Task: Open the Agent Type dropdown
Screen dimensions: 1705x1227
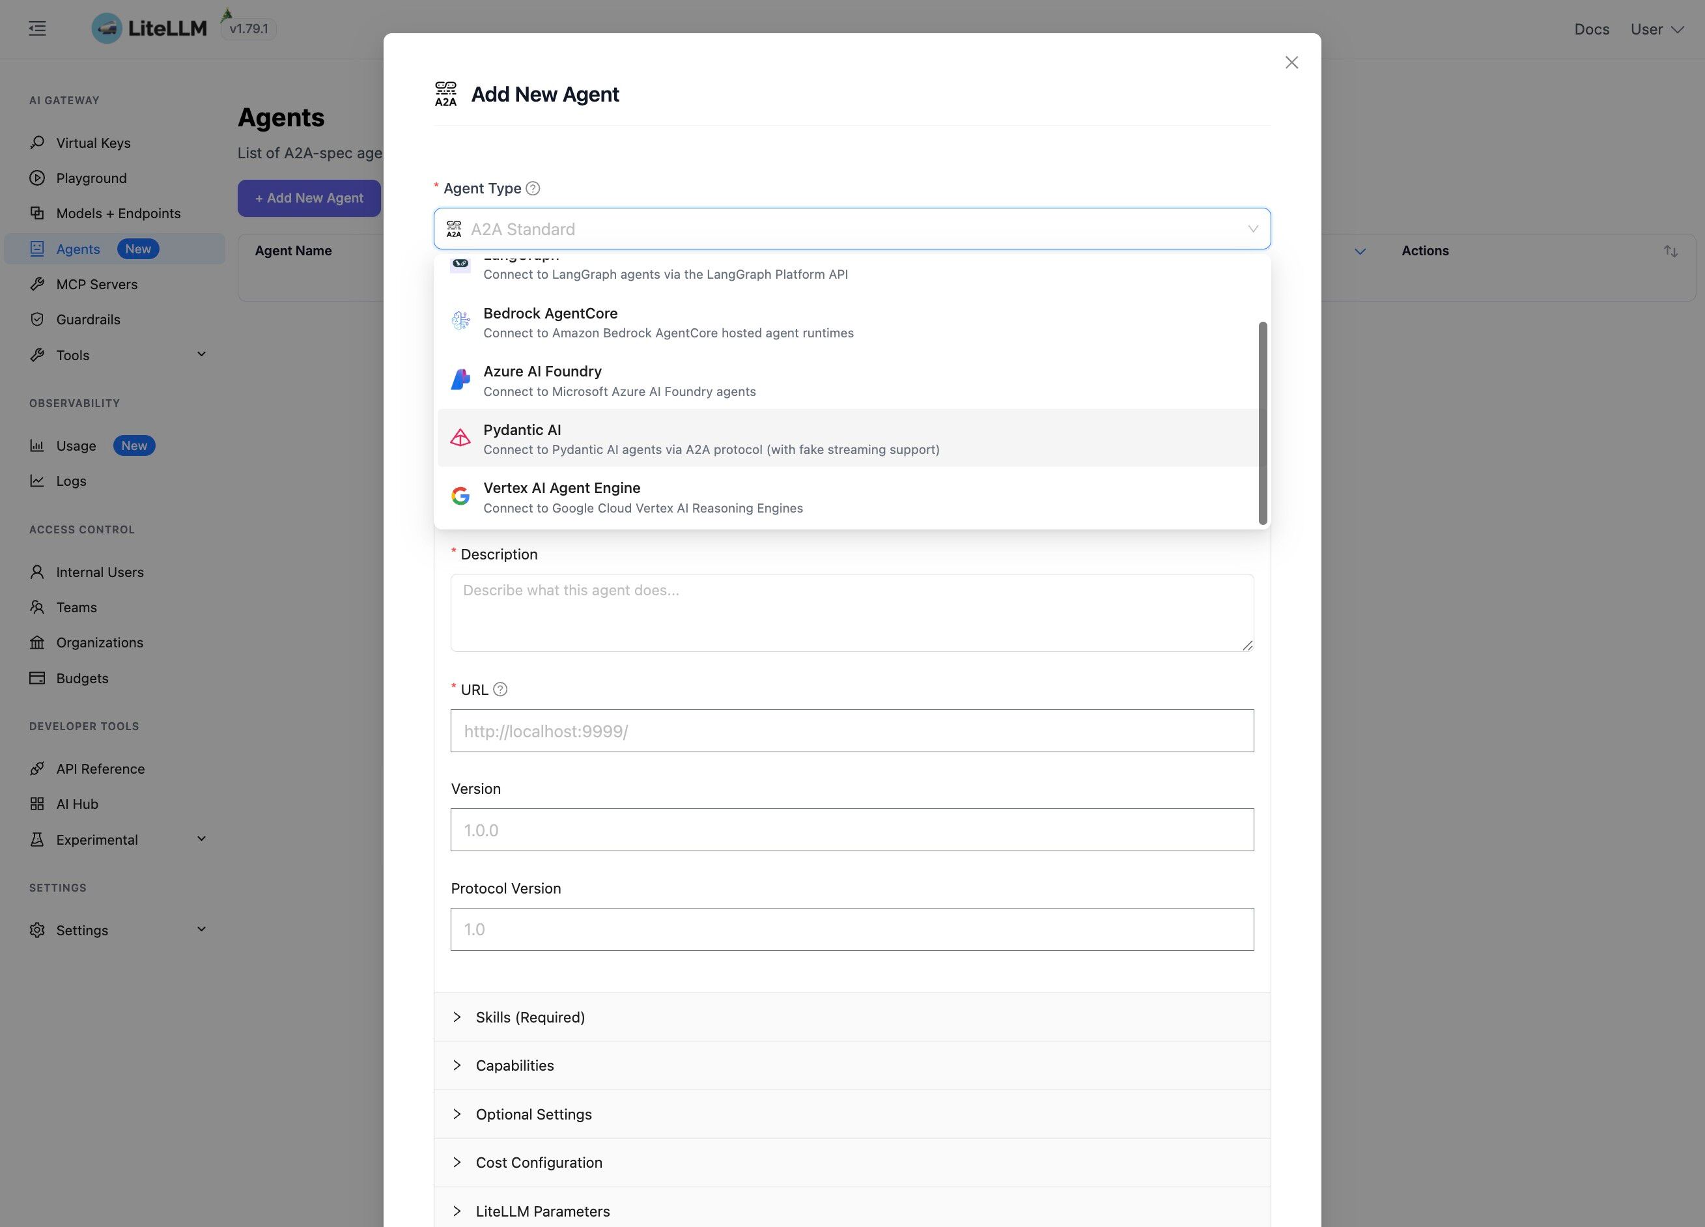Action: 852,229
